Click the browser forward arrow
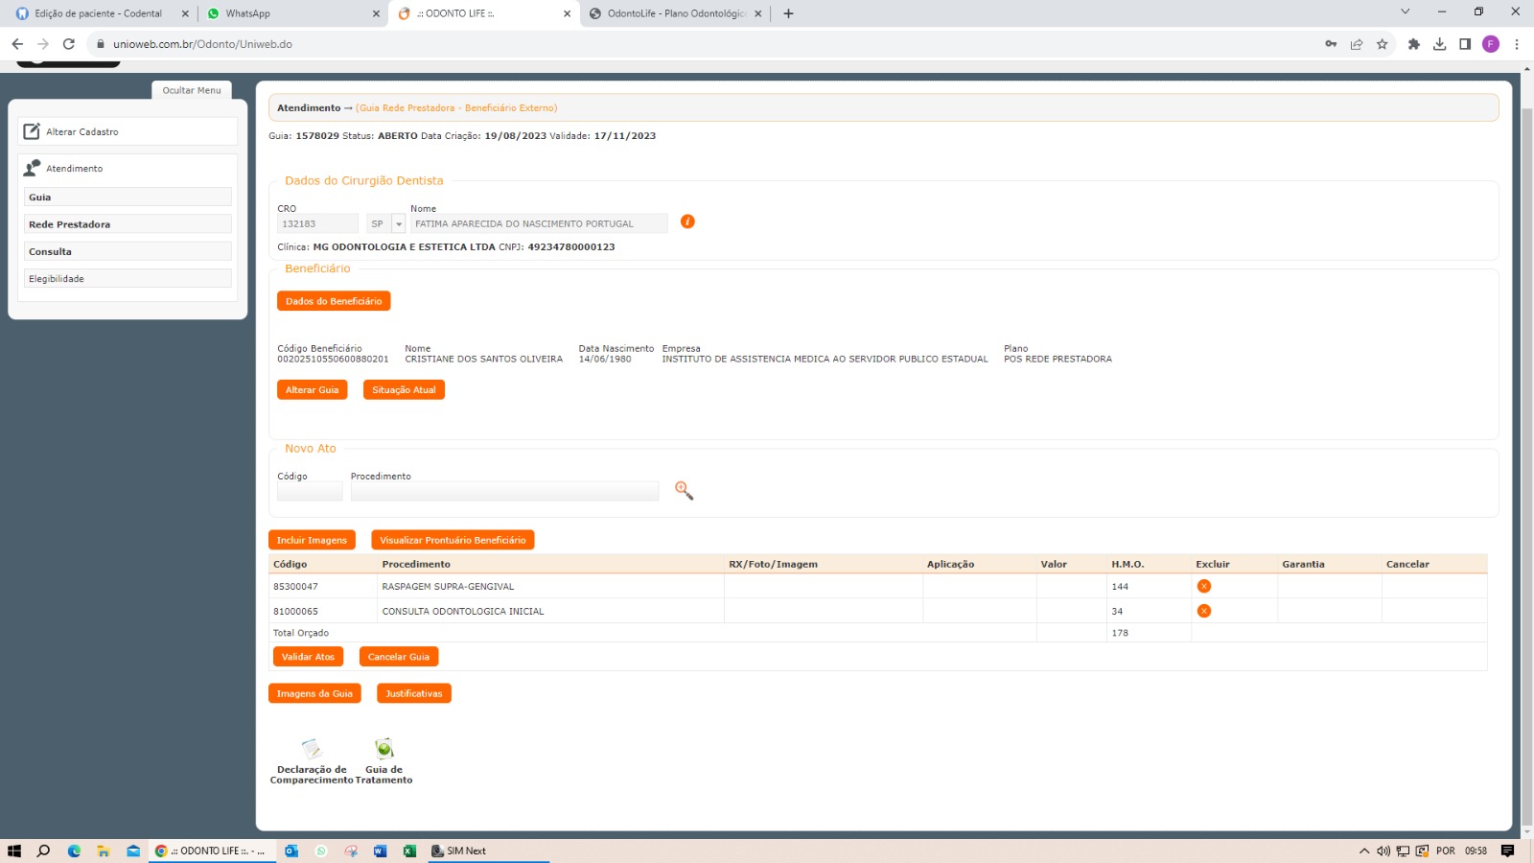Viewport: 1534px width, 863px height. [43, 44]
